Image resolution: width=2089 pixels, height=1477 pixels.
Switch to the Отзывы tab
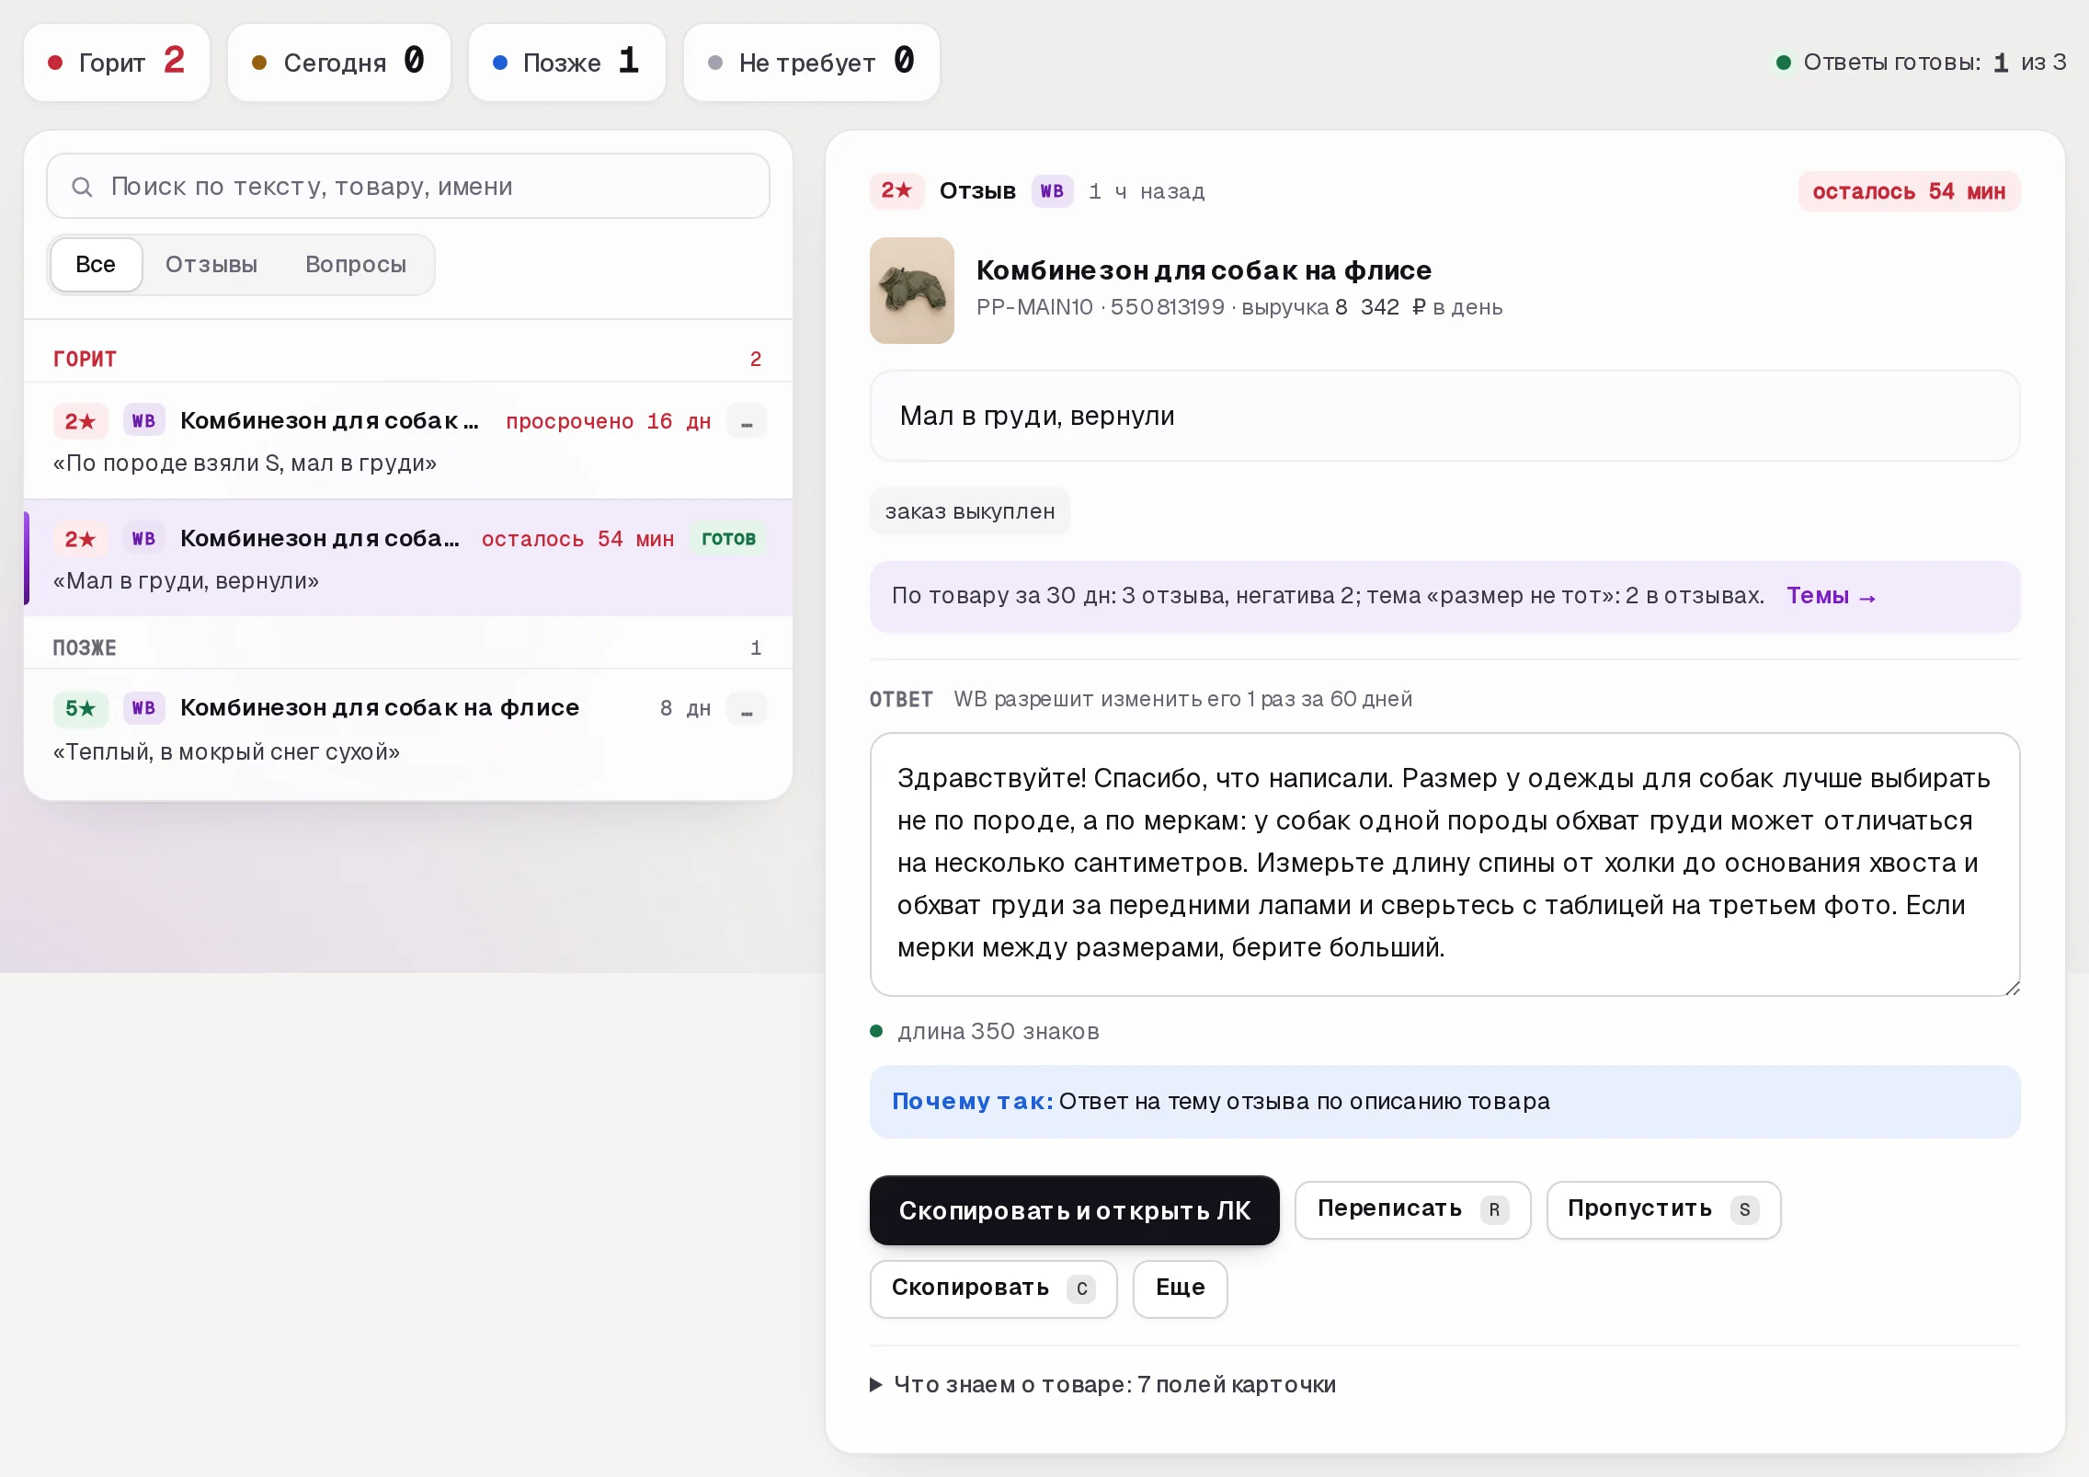tap(211, 265)
